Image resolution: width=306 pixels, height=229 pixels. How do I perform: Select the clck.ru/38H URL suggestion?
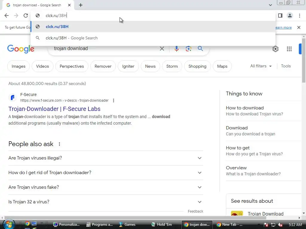pos(153,27)
